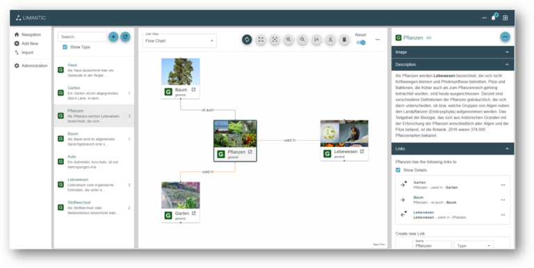534x268 pixels.
Task: Click the logout icon in top bar
Action: point(505,17)
